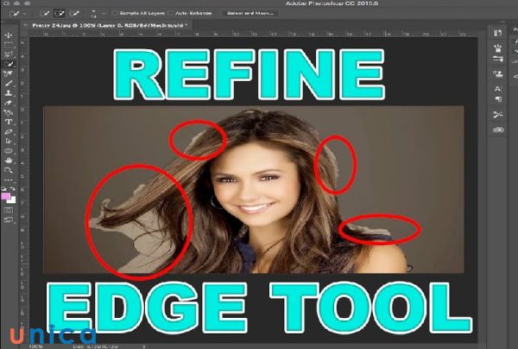Select the Pen tool in left toolbar
Screen dimensions: 518x349
coord(9,112)
